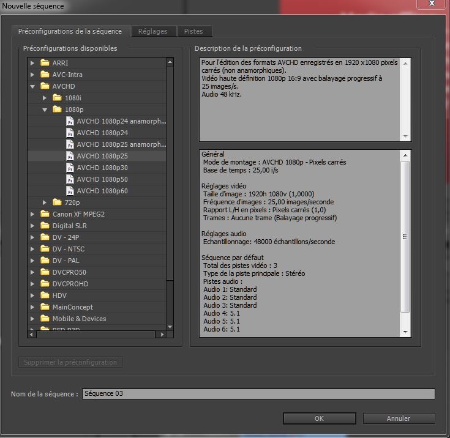Expand the Digital SLR folder
The width and height of the screenshot is (450, 438).
[x=32, y=226]
